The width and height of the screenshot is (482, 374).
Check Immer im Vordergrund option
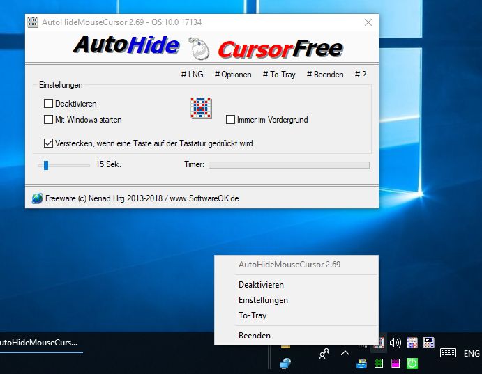230,119
